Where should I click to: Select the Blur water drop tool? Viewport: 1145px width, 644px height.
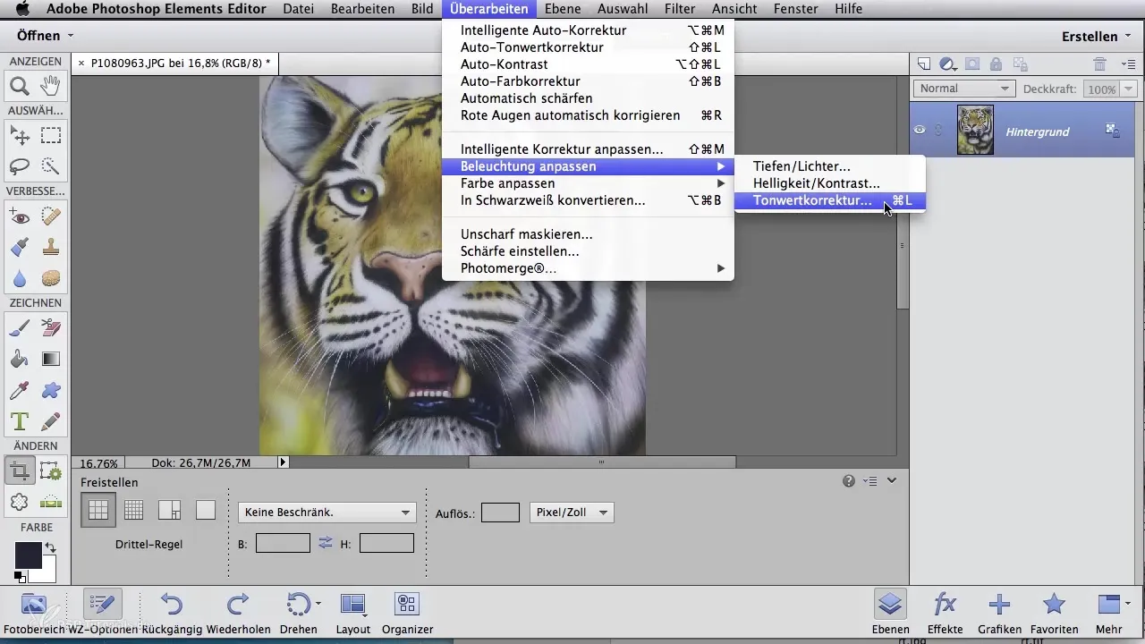click(x=20, y=278)
